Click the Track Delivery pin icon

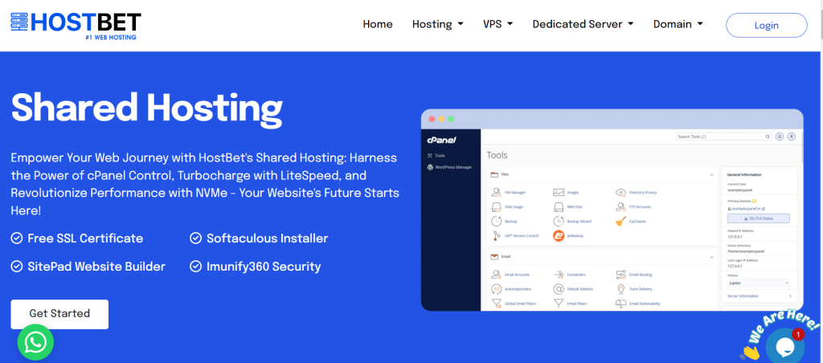[621, 289]
